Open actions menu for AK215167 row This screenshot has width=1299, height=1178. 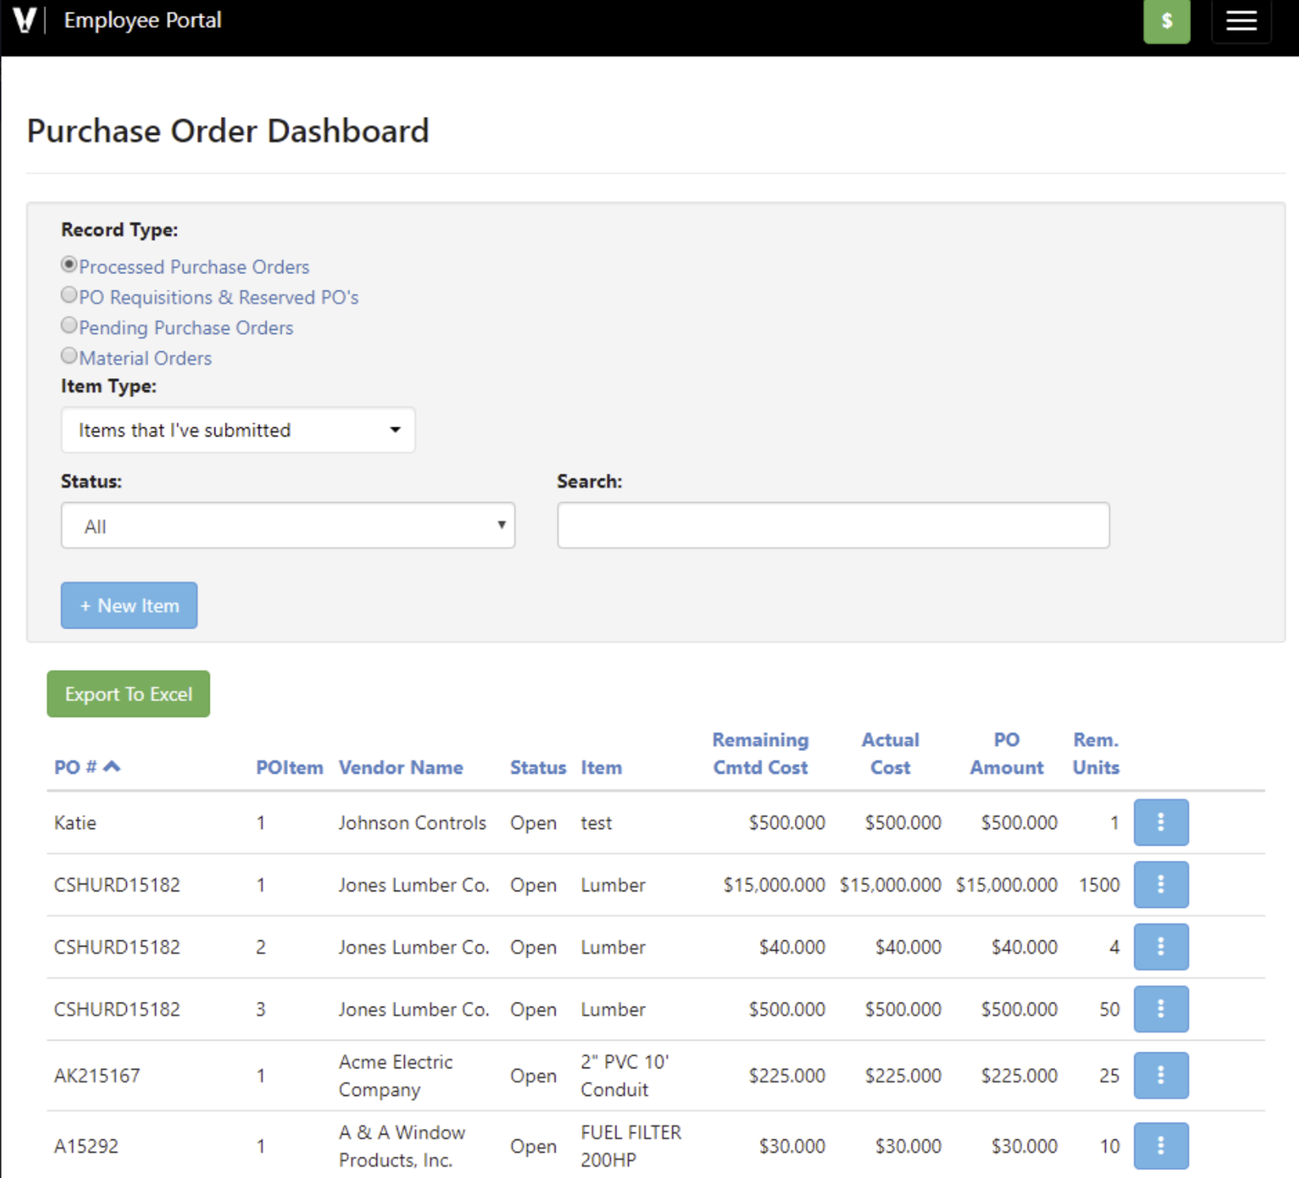pyautogui.click(x=1160, y=1075)
